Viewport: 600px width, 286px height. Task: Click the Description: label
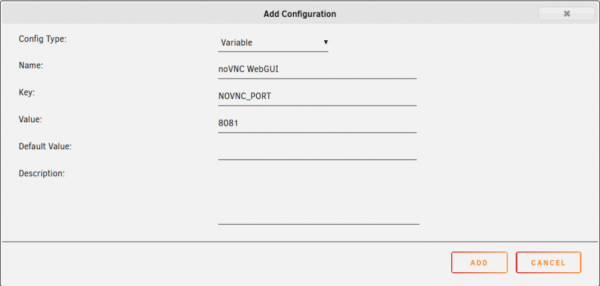click(42, 173)
